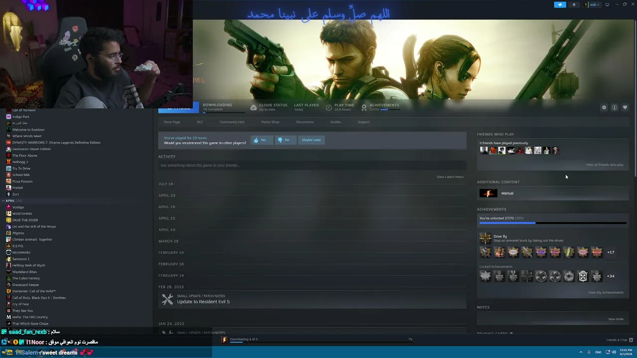
Task: Click the first friend avatar thumbnail
Action: (484, 150)
